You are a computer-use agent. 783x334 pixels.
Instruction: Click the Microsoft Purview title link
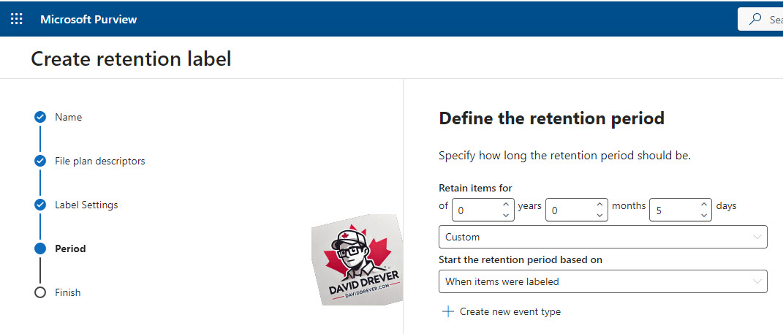(x=88, y=20)
